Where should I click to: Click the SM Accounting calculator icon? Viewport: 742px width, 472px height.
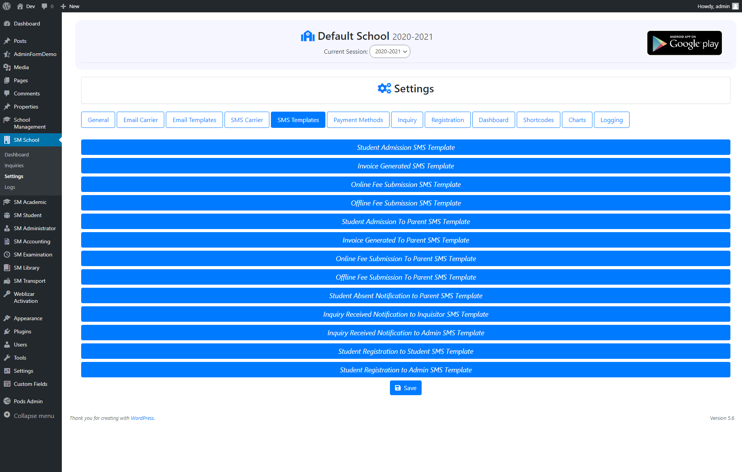click(7, 241)
